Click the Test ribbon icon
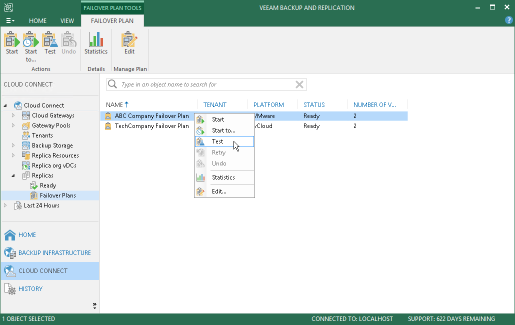This screenshot has width=515, height=325. coord(50,42)
